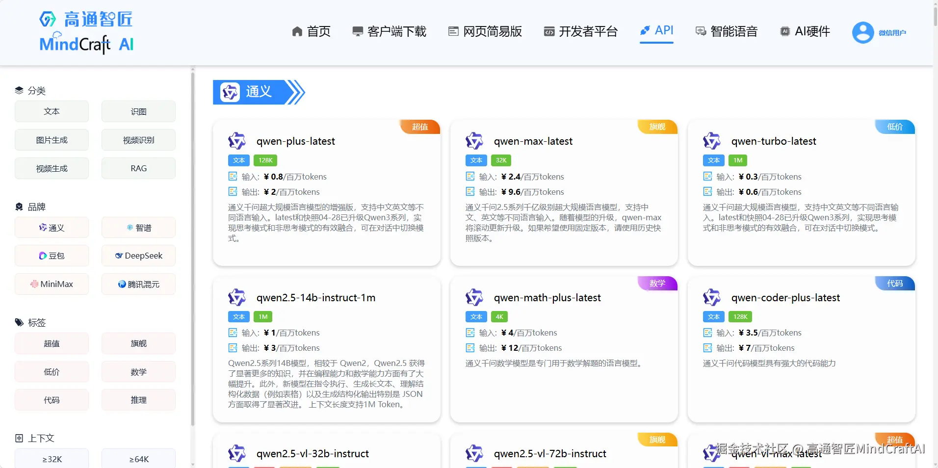The width and height of the screenshot is (938, 468).
Task: Open the qwen2.5-vl-32b-instruct model title
Action: [x=313, y=454]
